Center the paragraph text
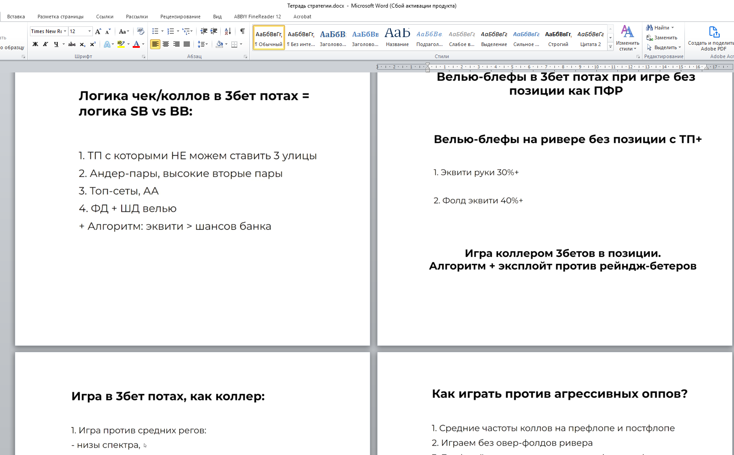734x455 pixels. point(166,44)
